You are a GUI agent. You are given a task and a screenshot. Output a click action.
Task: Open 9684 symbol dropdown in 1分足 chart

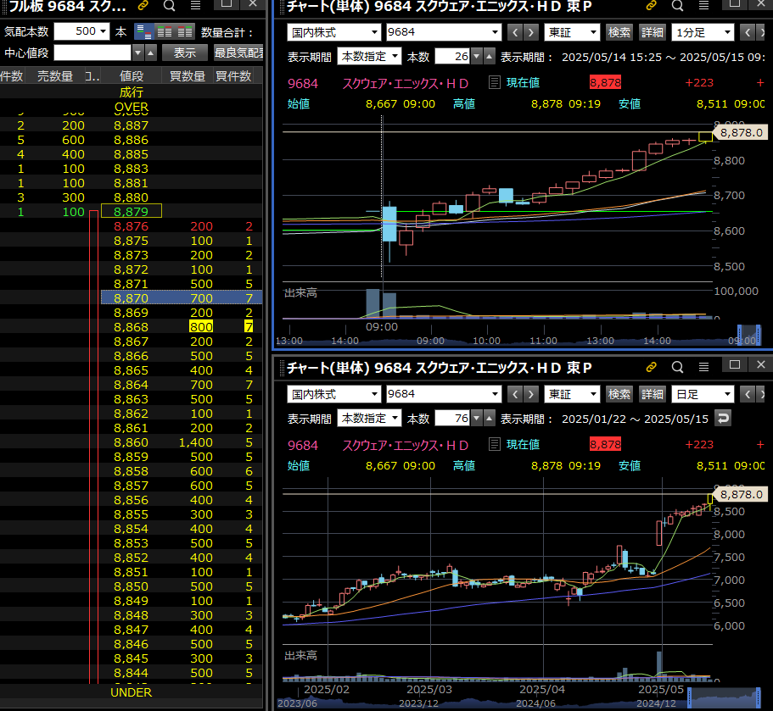click(444, 32)
